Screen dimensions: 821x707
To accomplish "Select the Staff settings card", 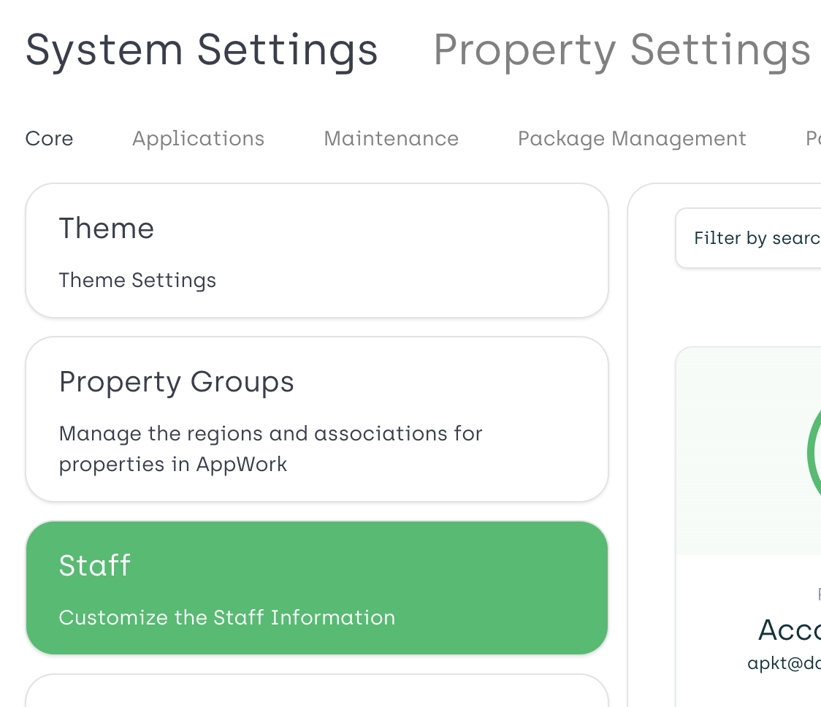I will click(x=317, y=588).
